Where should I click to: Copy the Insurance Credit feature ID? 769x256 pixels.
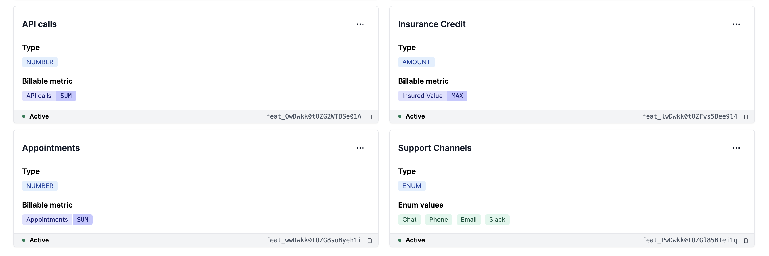pyautogui.click(x=745, y=117)
